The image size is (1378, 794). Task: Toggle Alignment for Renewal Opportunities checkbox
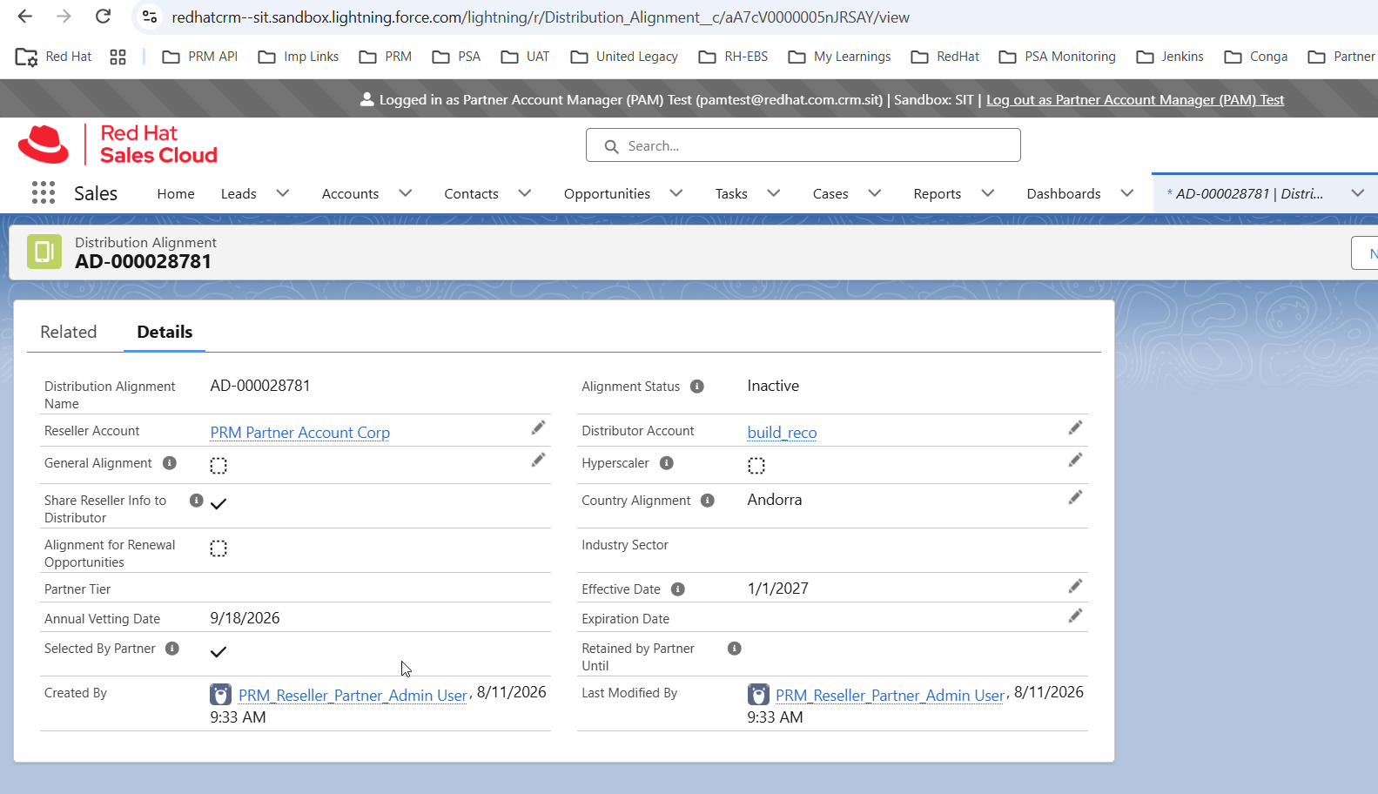pos(218,548)
